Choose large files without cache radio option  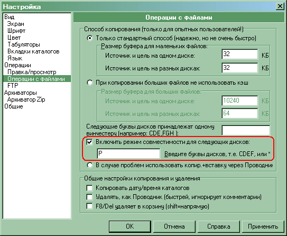(x=90, y=83)
